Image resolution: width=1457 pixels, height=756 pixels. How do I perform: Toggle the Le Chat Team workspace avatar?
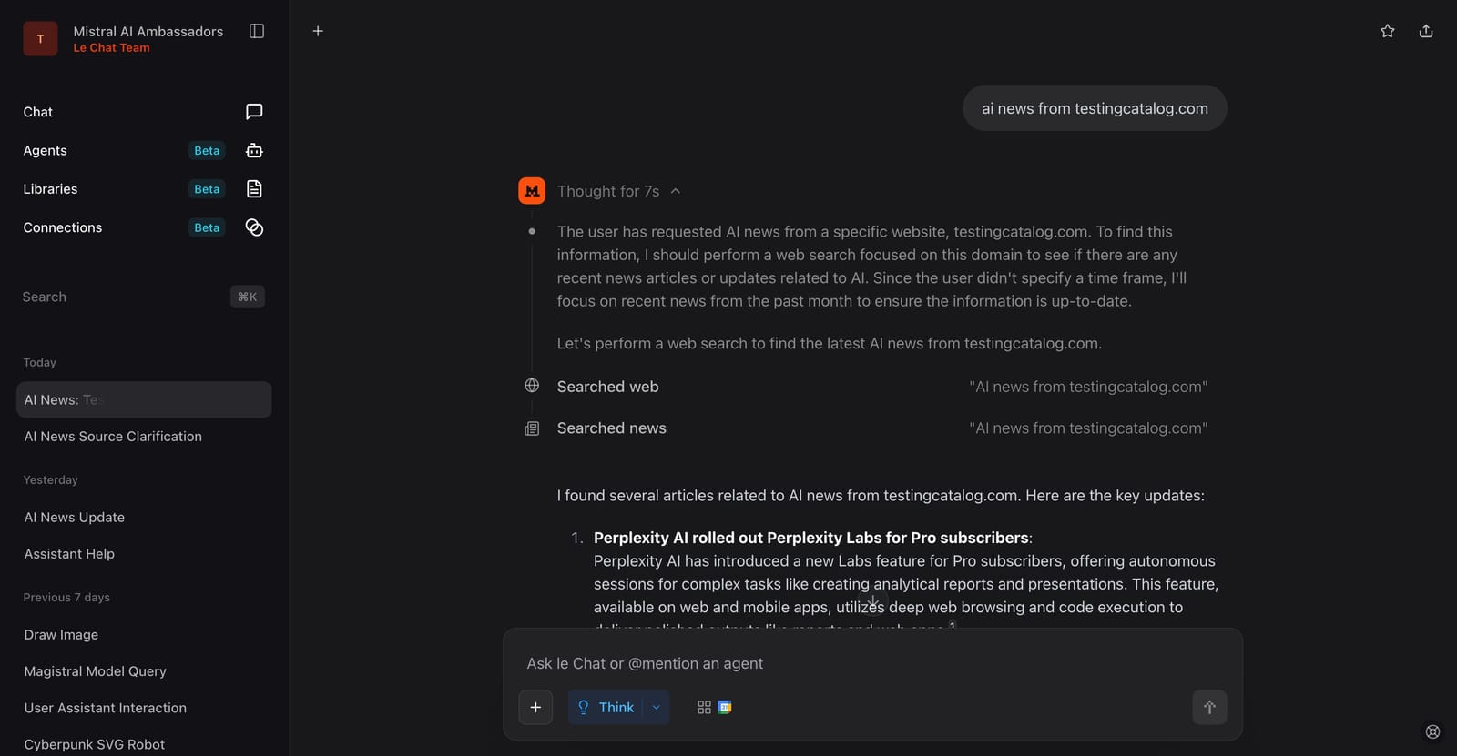(x=40, y=38)
